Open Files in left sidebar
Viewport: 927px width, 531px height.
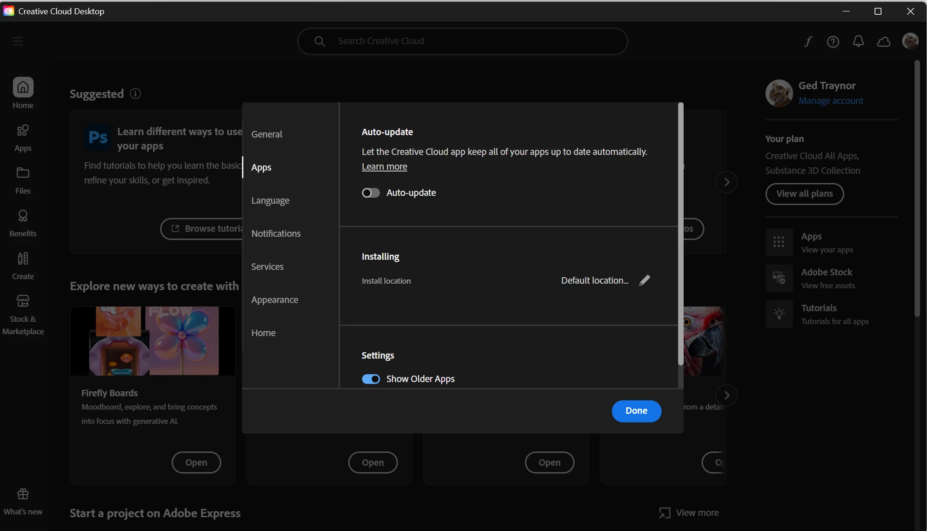pos(23,181)
